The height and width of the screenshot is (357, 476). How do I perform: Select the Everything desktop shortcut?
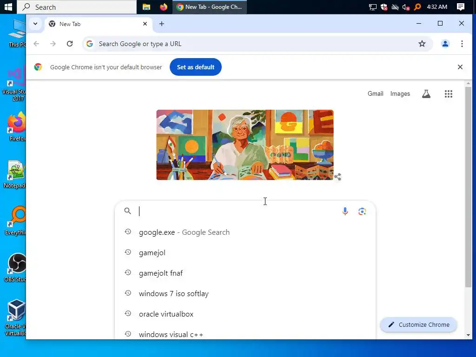[x=14, y=221]
